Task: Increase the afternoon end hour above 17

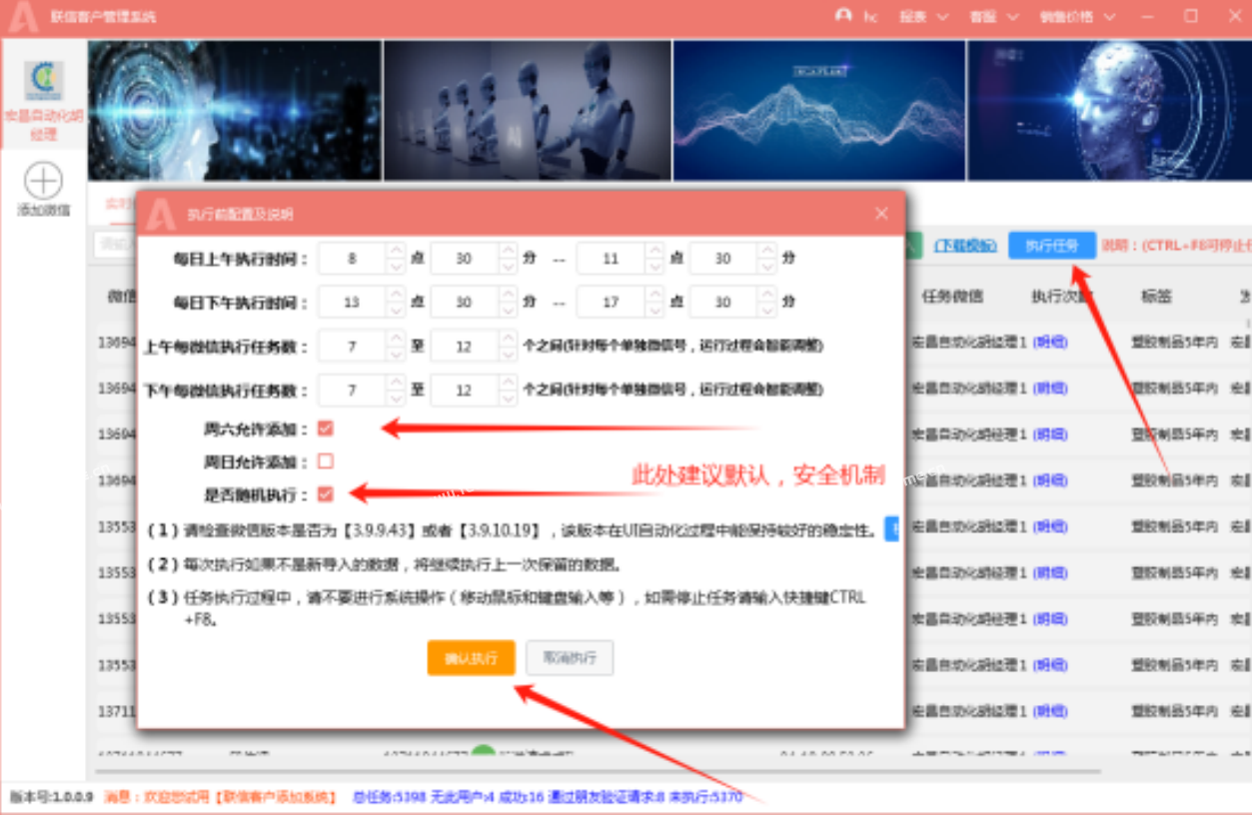Action: pyautogui.click(x=654, y=294)
